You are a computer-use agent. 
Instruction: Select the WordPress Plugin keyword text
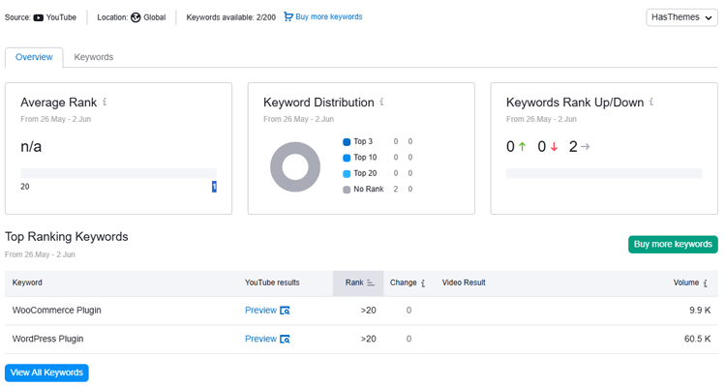(x=47, y=340)
